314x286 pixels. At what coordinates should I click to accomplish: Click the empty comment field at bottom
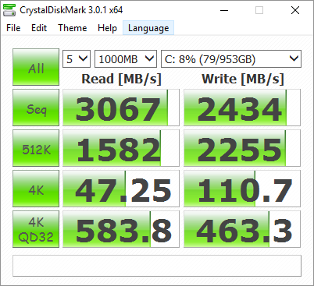157,266
